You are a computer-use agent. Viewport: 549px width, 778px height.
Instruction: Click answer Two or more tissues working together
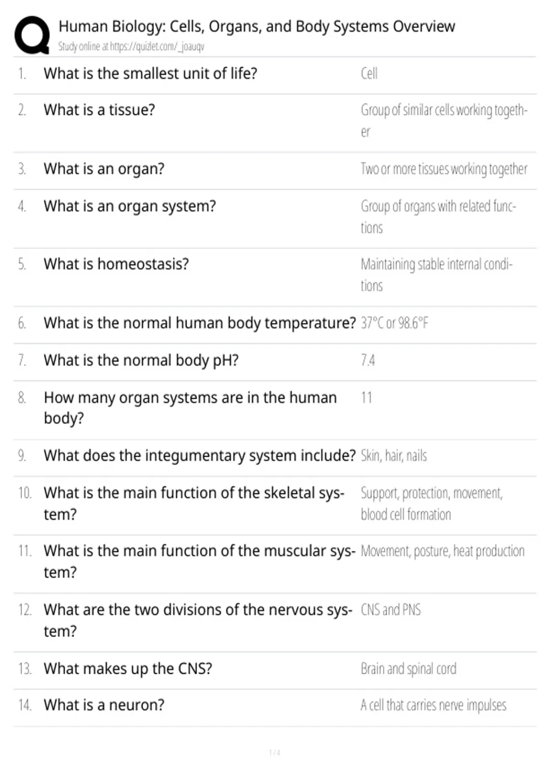click(444, 169)
